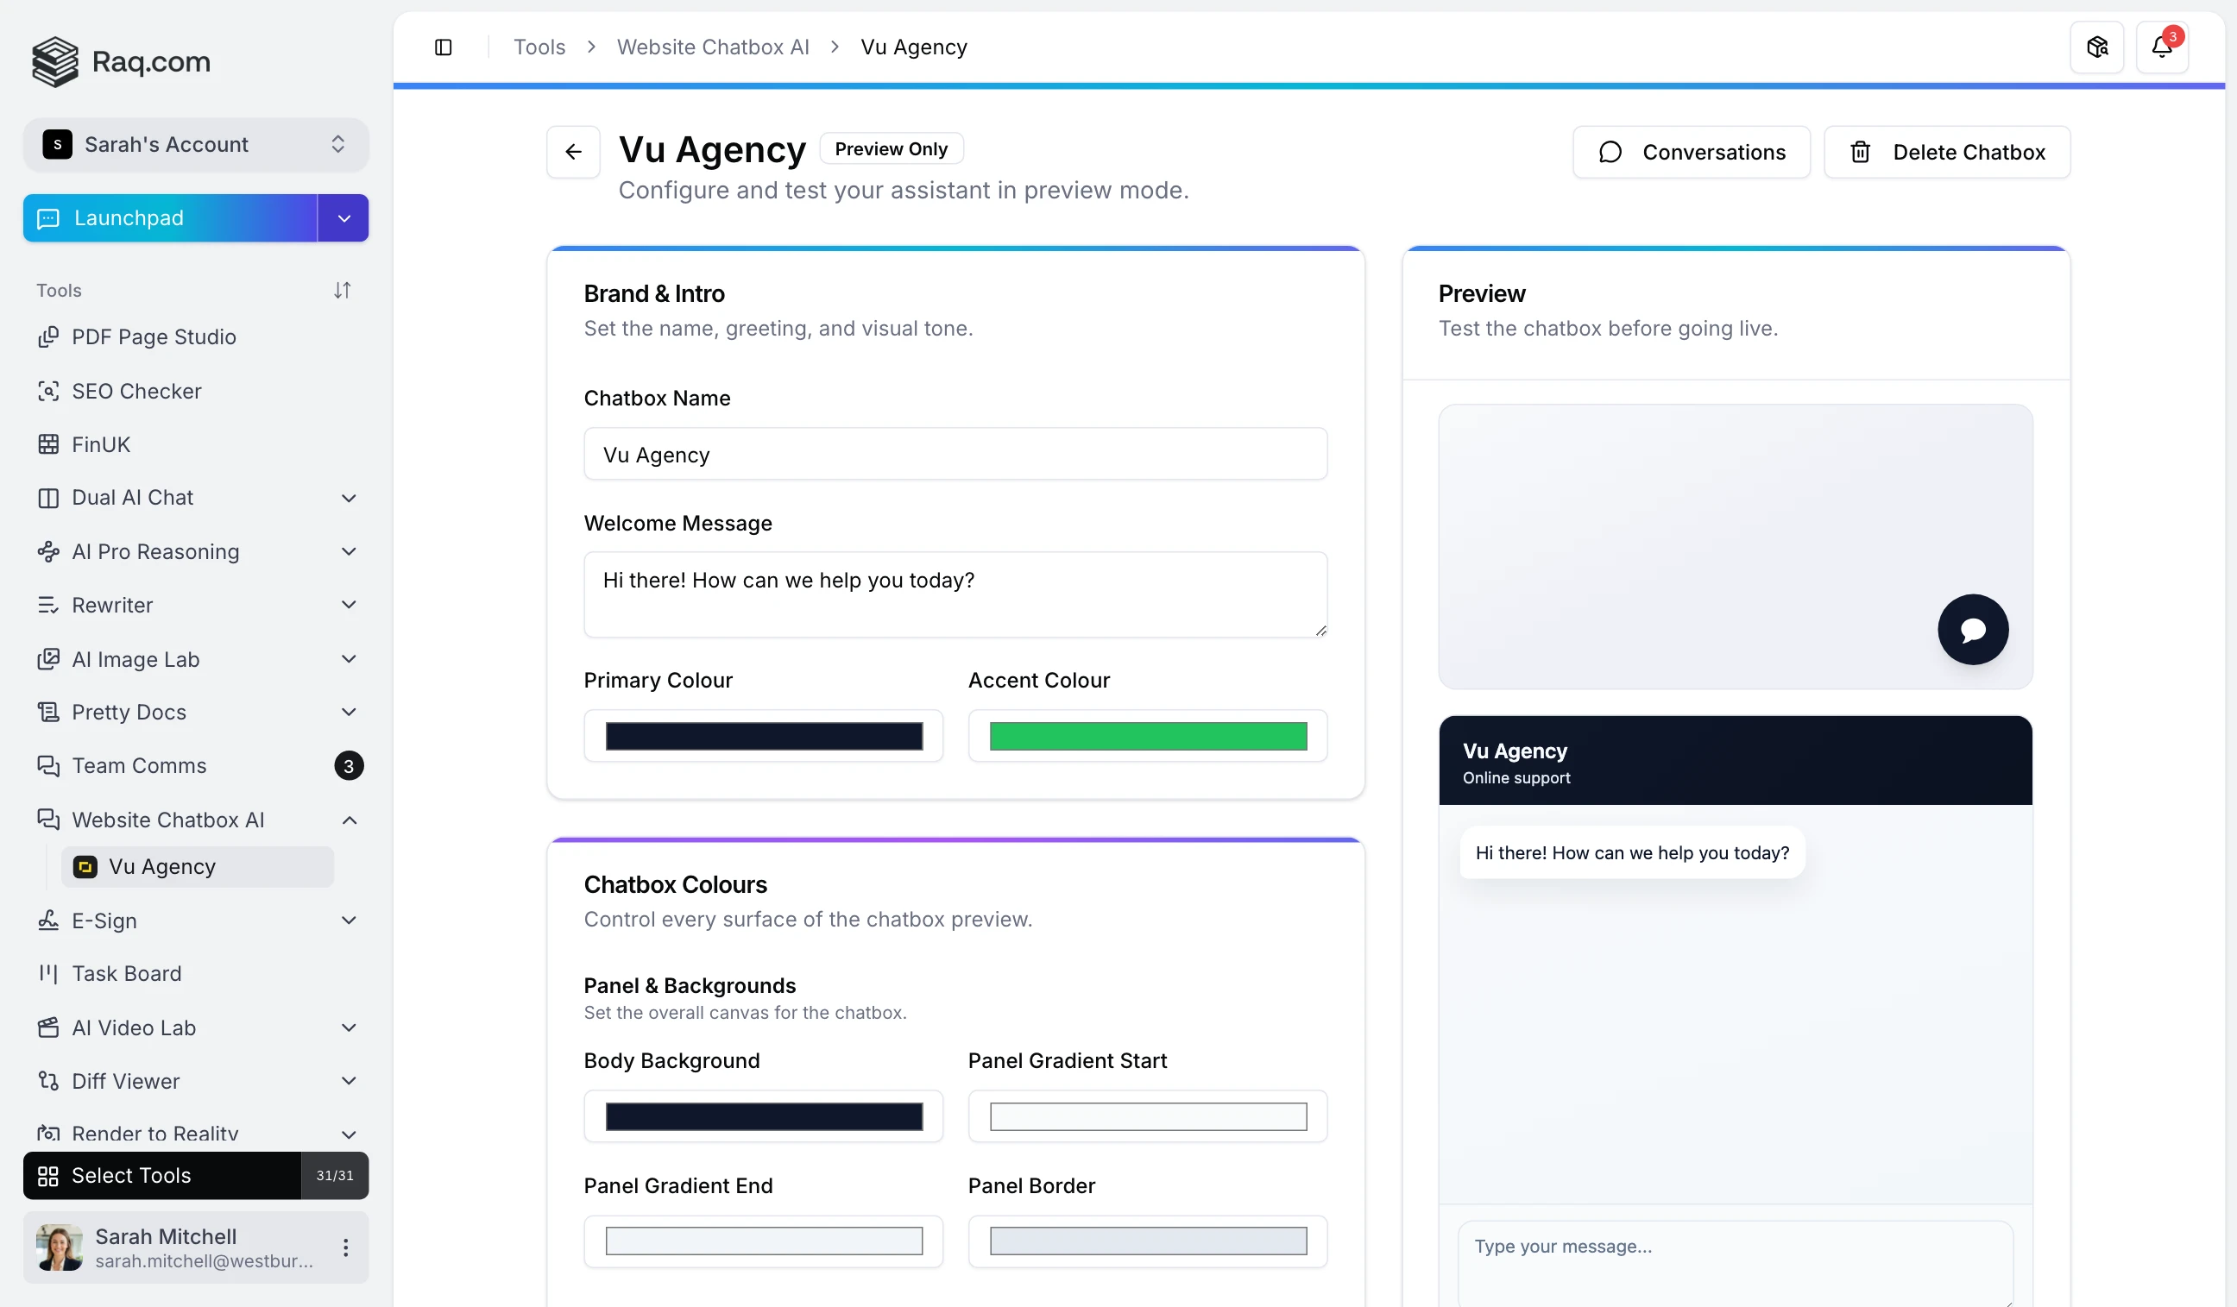Navigate to Tools via the breadcrumb
The image size is (2237, 1307).
(x=538, y=46)
